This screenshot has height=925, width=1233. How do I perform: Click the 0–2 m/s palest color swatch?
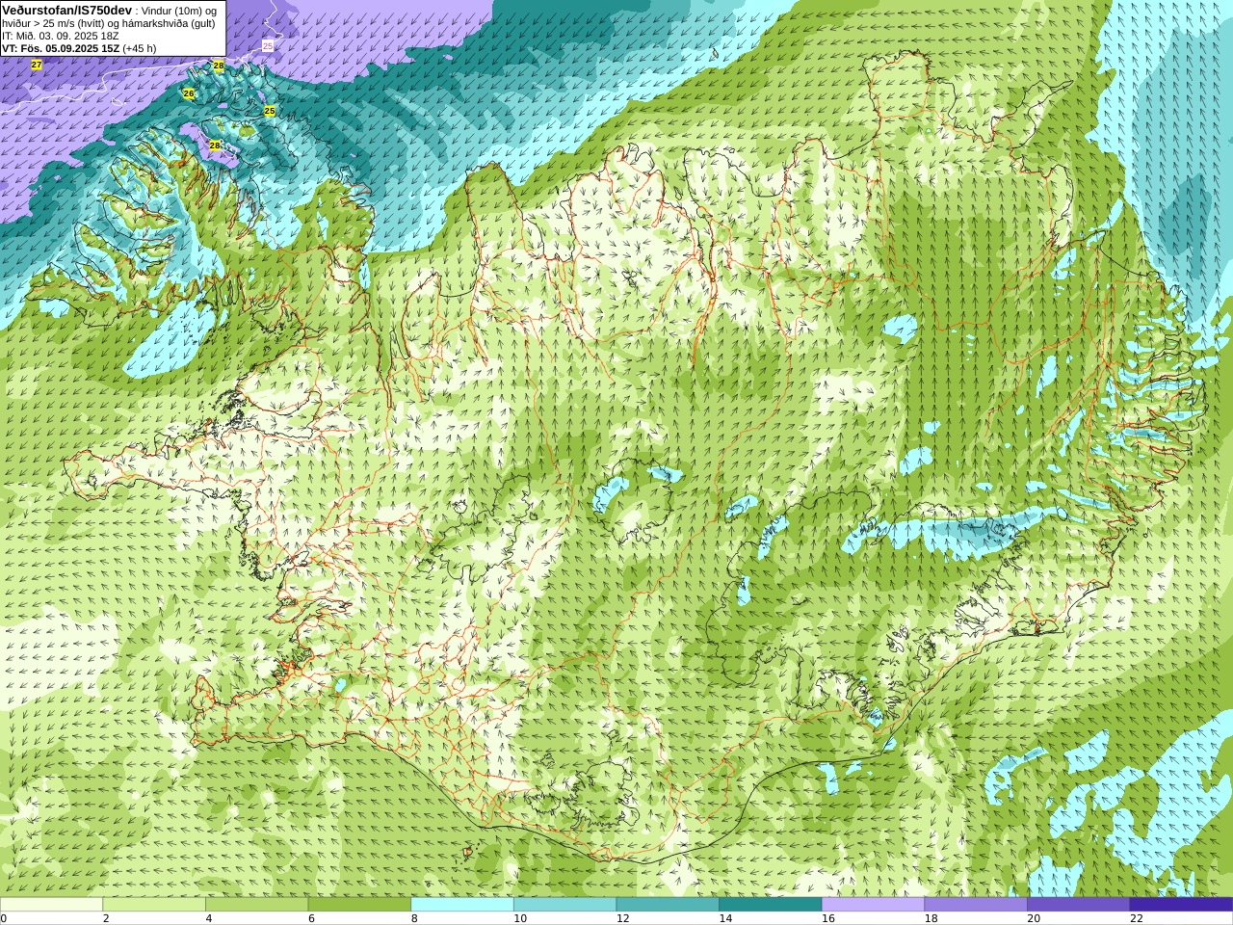[x=51, y=905]
